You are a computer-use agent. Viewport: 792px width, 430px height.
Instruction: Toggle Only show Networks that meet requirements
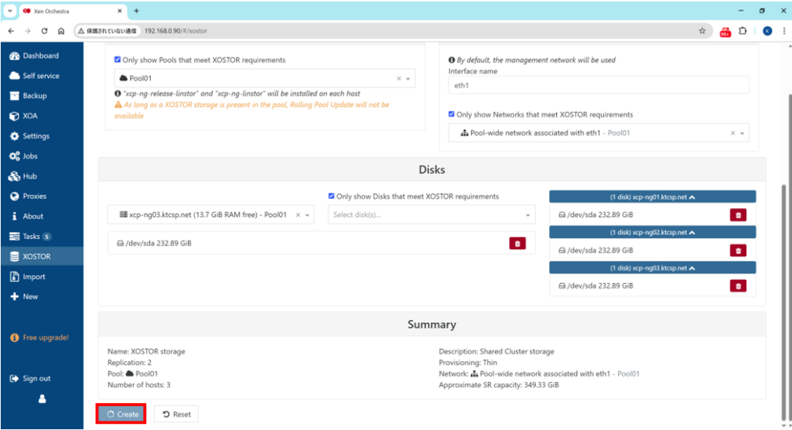point(452,114)
